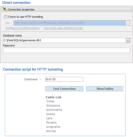Image resolution: width=133 pixels, height=137 pixels.
Task: Click the Direct connection heading
Action: (x=16, y=2)
